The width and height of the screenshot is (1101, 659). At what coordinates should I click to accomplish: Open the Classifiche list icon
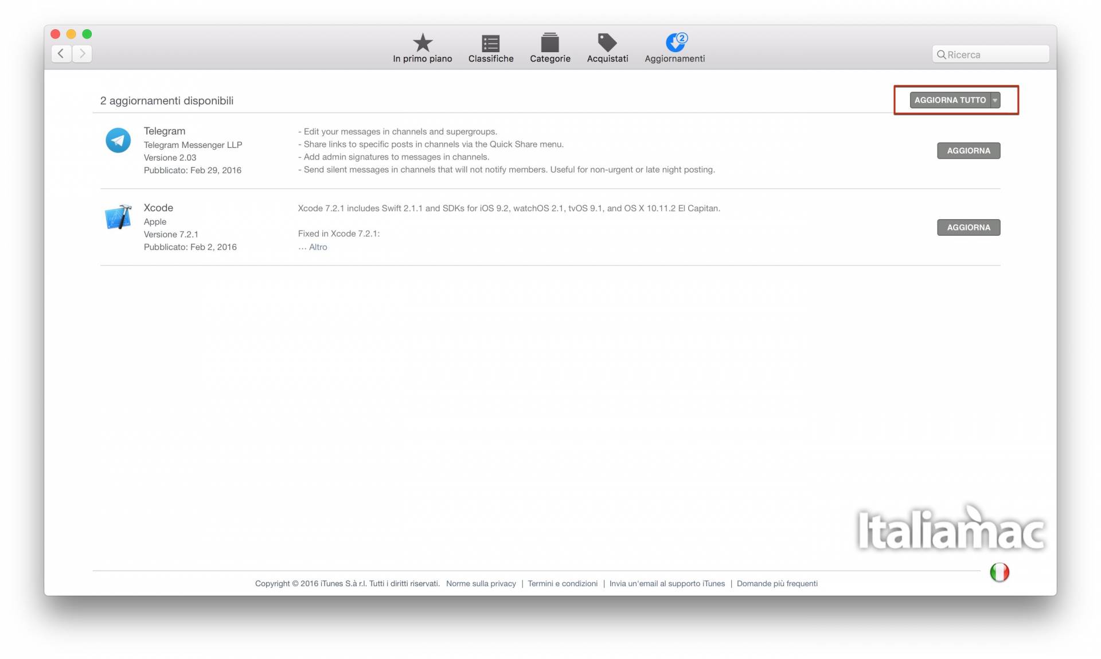coord(491,44)
